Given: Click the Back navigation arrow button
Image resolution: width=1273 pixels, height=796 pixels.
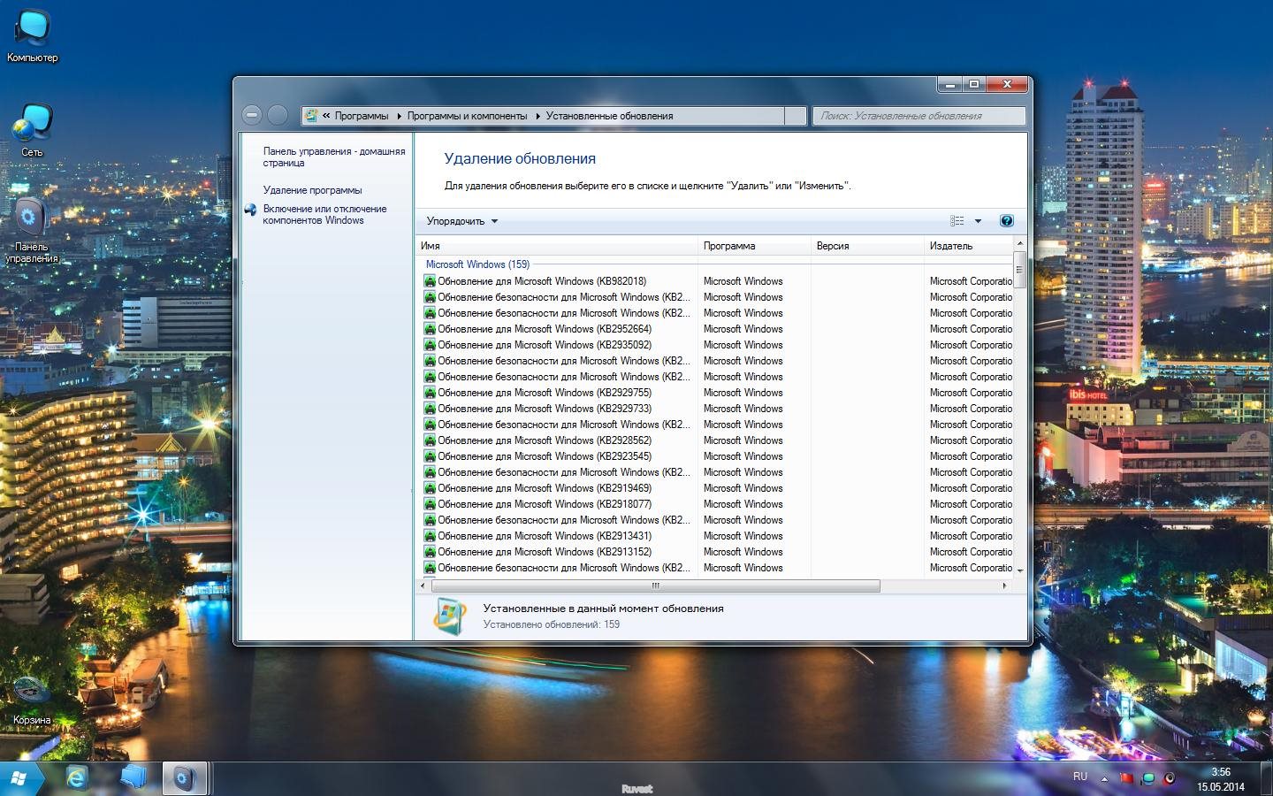Looking at the screenshot, I should pyautogui.click(x=252, y=115).
